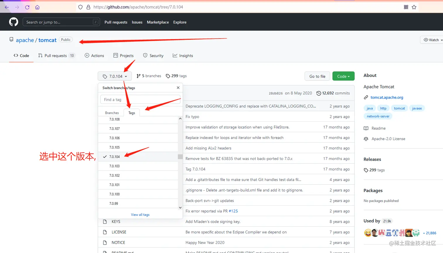Select tag 7.0.106 in the list
This screenshot has width=443, height=253.
pos(138,138)
